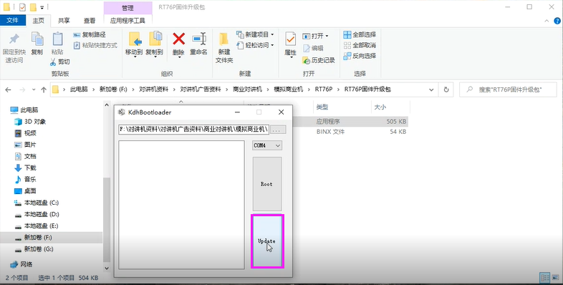
Task: Open the recent locations chevron
Action: coord(34,90)
